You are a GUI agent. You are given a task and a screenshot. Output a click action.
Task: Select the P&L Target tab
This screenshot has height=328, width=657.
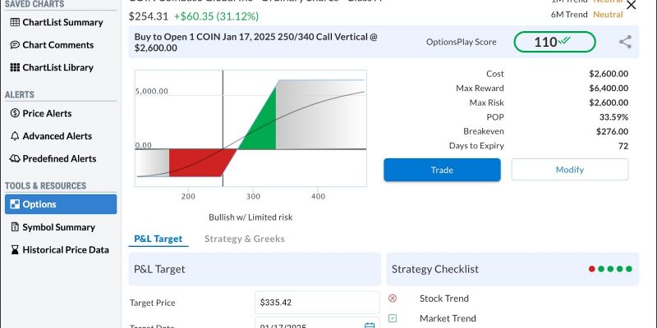click(158, 239)
